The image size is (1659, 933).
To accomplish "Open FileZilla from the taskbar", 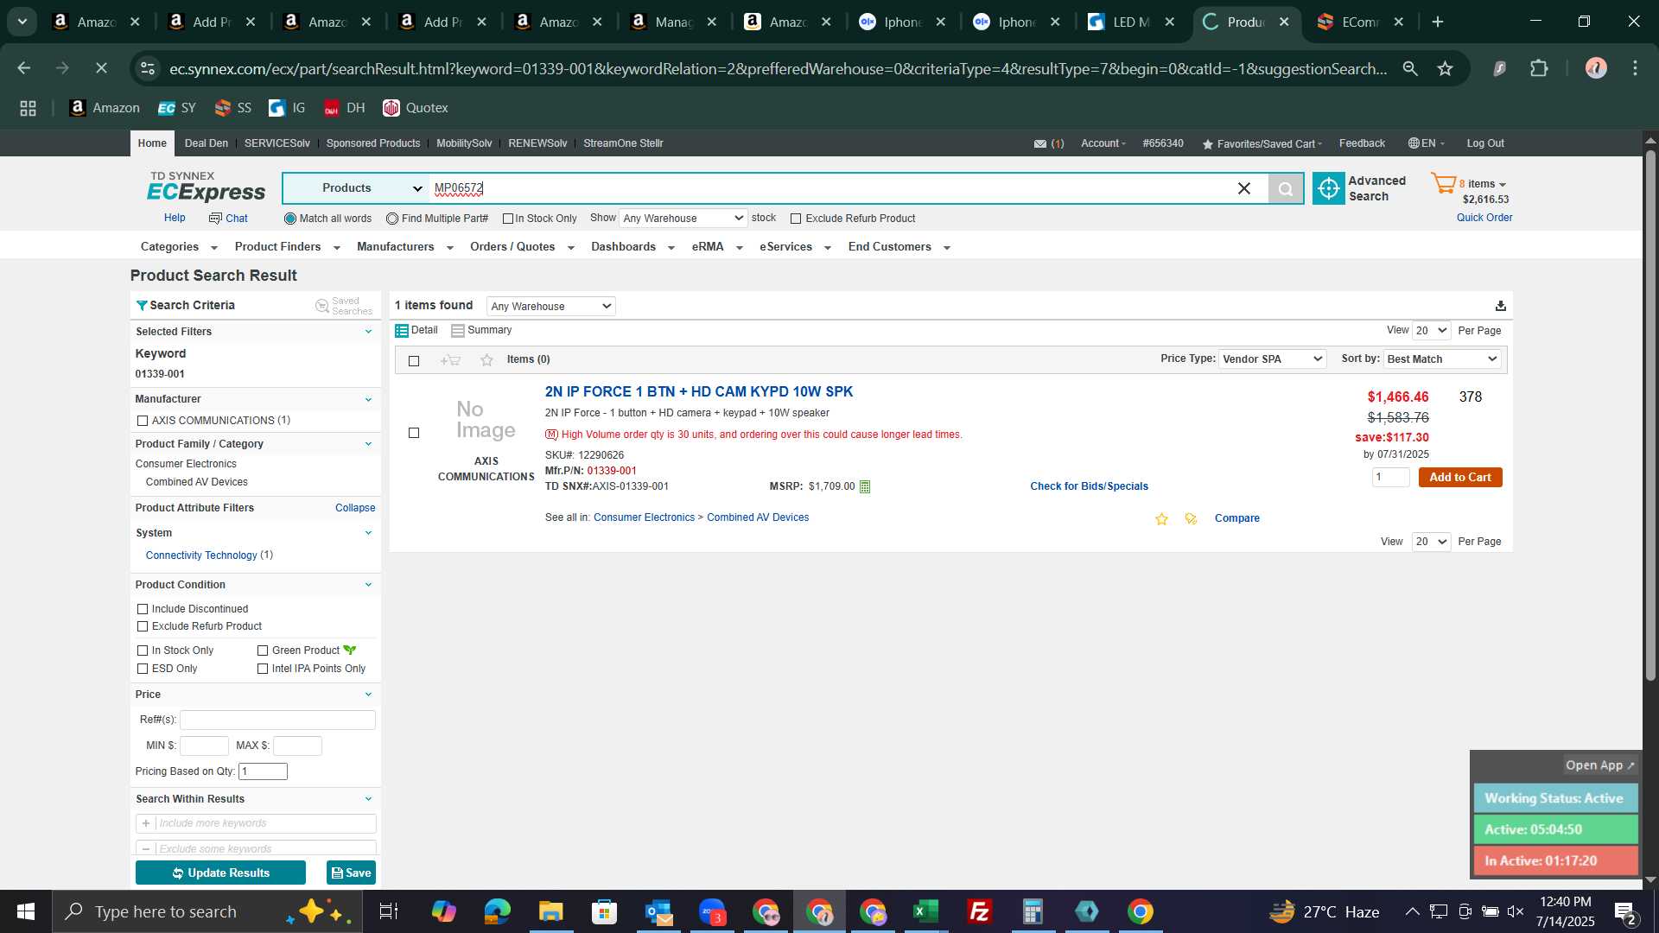I will (980, 911).
